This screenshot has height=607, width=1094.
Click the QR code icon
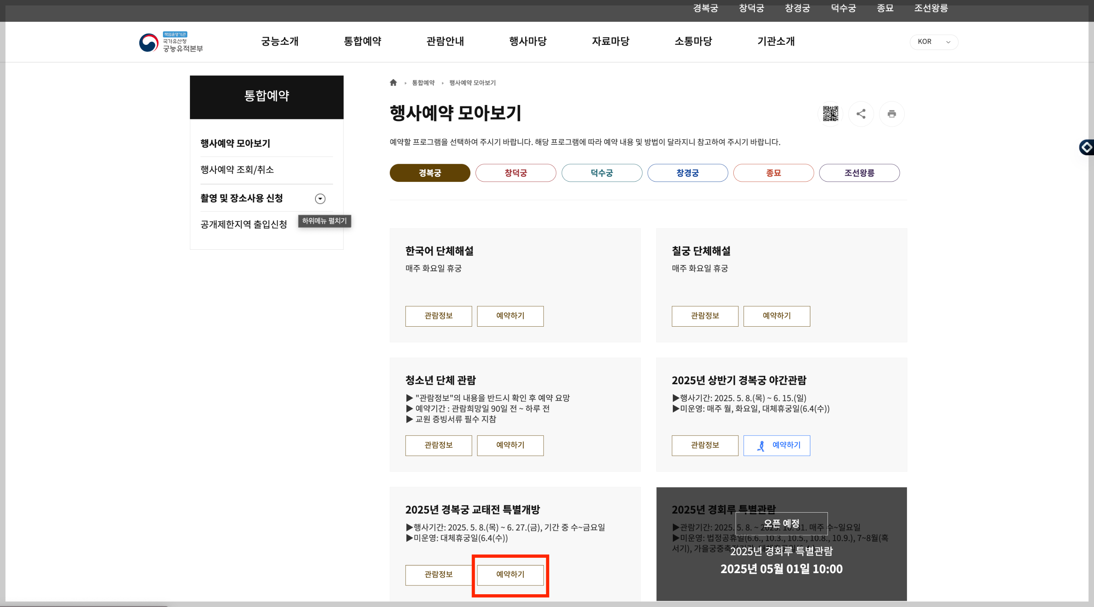click(x=830, y=114)
